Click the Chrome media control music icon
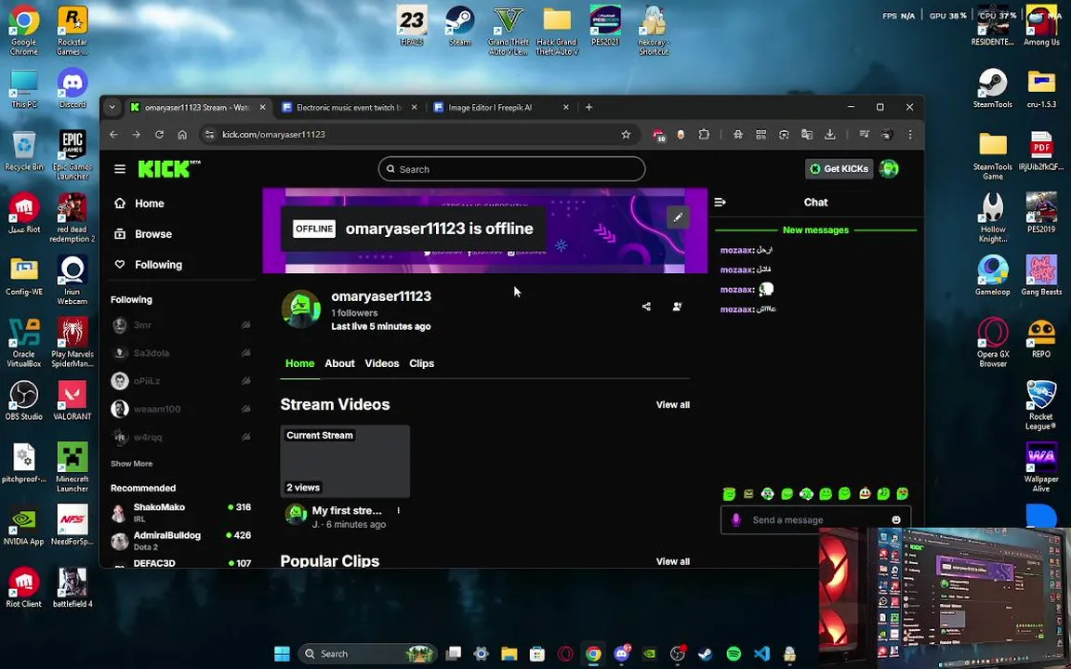This screenshot has width=1071, height=669. tap(864, 135)
